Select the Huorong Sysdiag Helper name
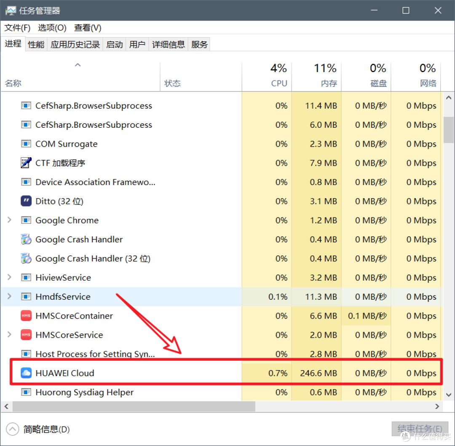Screen dimensions: 455x446 84,392
